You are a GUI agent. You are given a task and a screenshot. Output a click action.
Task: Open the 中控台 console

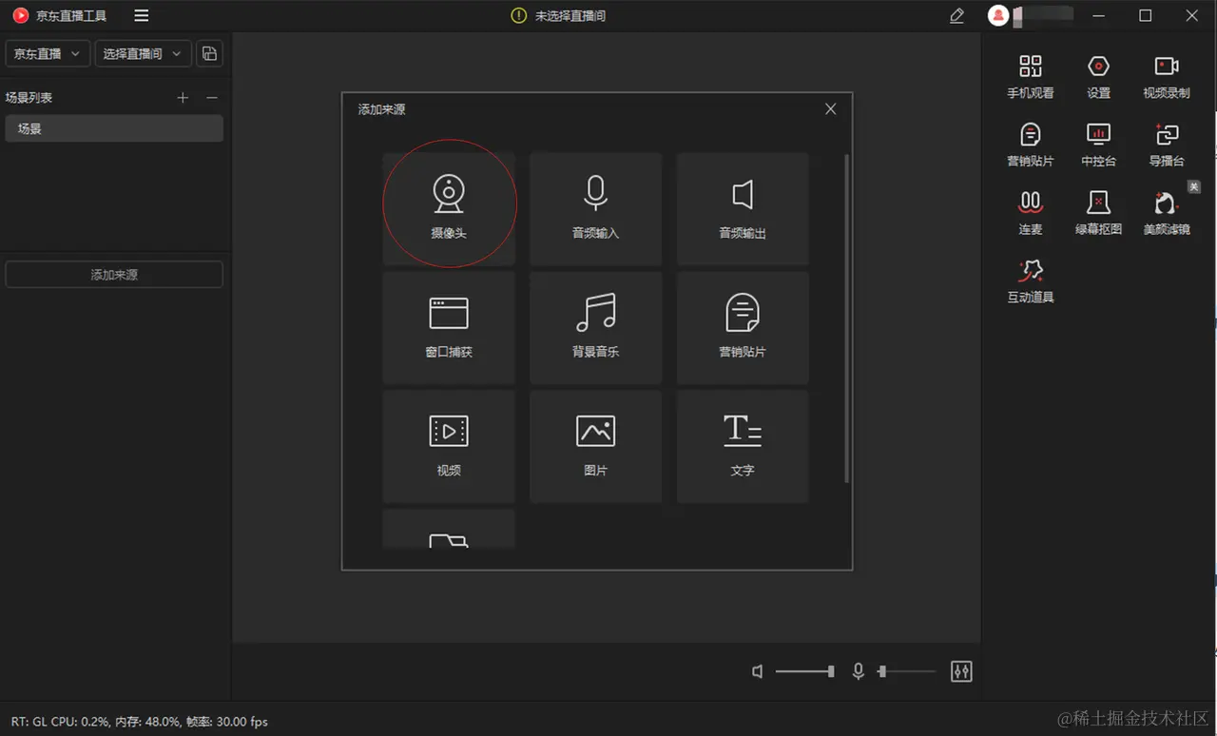pos(1098,145)
